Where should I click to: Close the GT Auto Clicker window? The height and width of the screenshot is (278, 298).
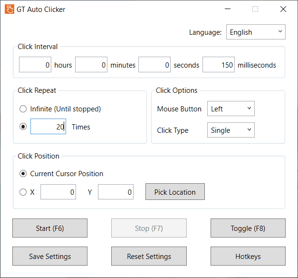pyautogui.click(x=283, y=9)
